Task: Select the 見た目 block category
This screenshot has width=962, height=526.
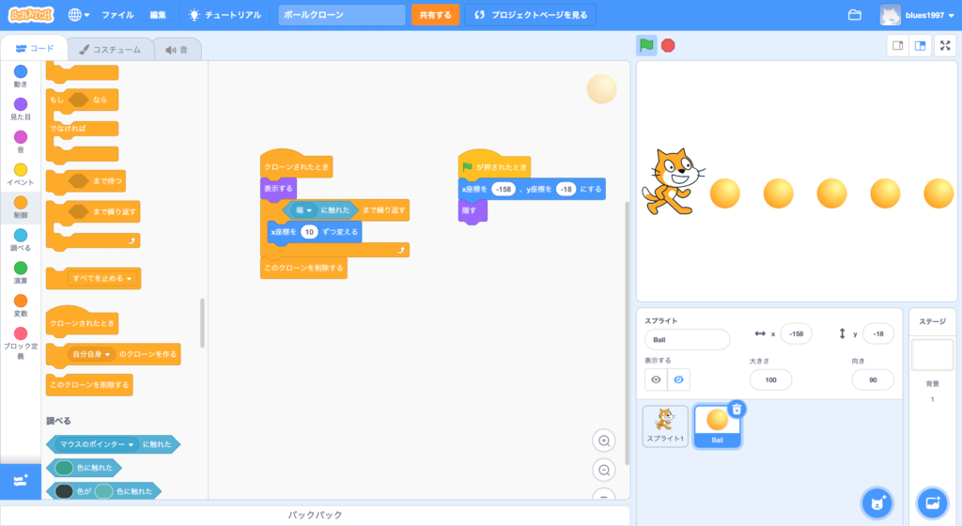Action: point(21,109)
